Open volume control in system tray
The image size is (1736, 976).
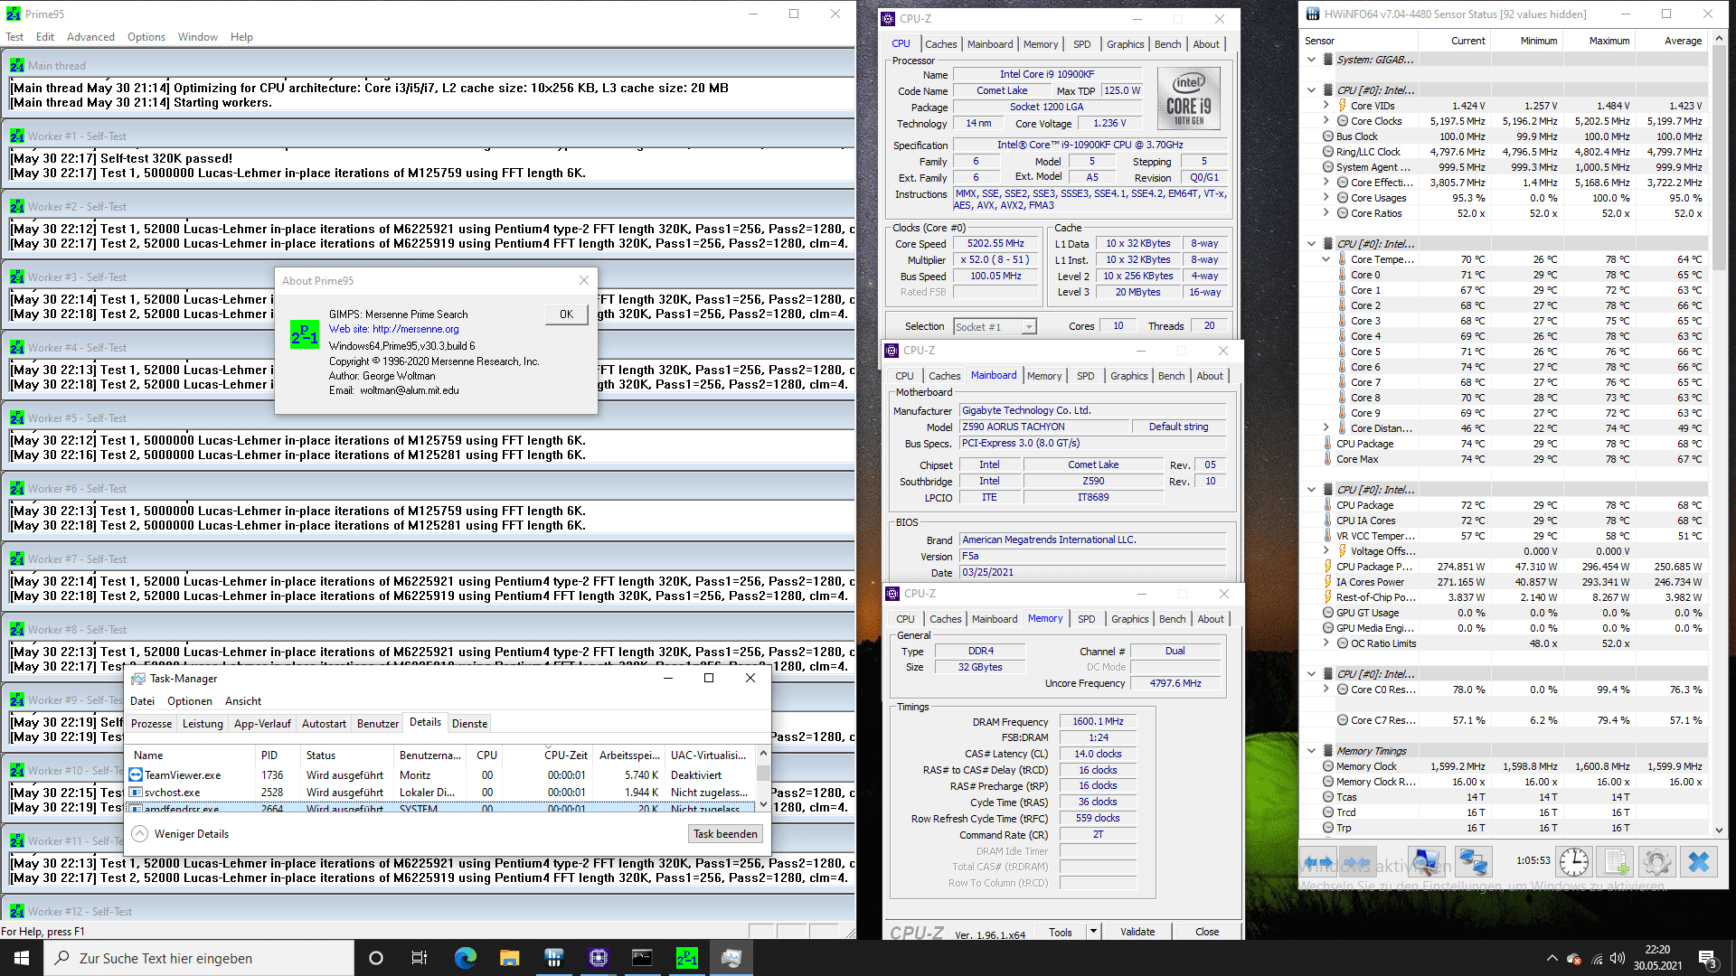[x=1617, y=959]
